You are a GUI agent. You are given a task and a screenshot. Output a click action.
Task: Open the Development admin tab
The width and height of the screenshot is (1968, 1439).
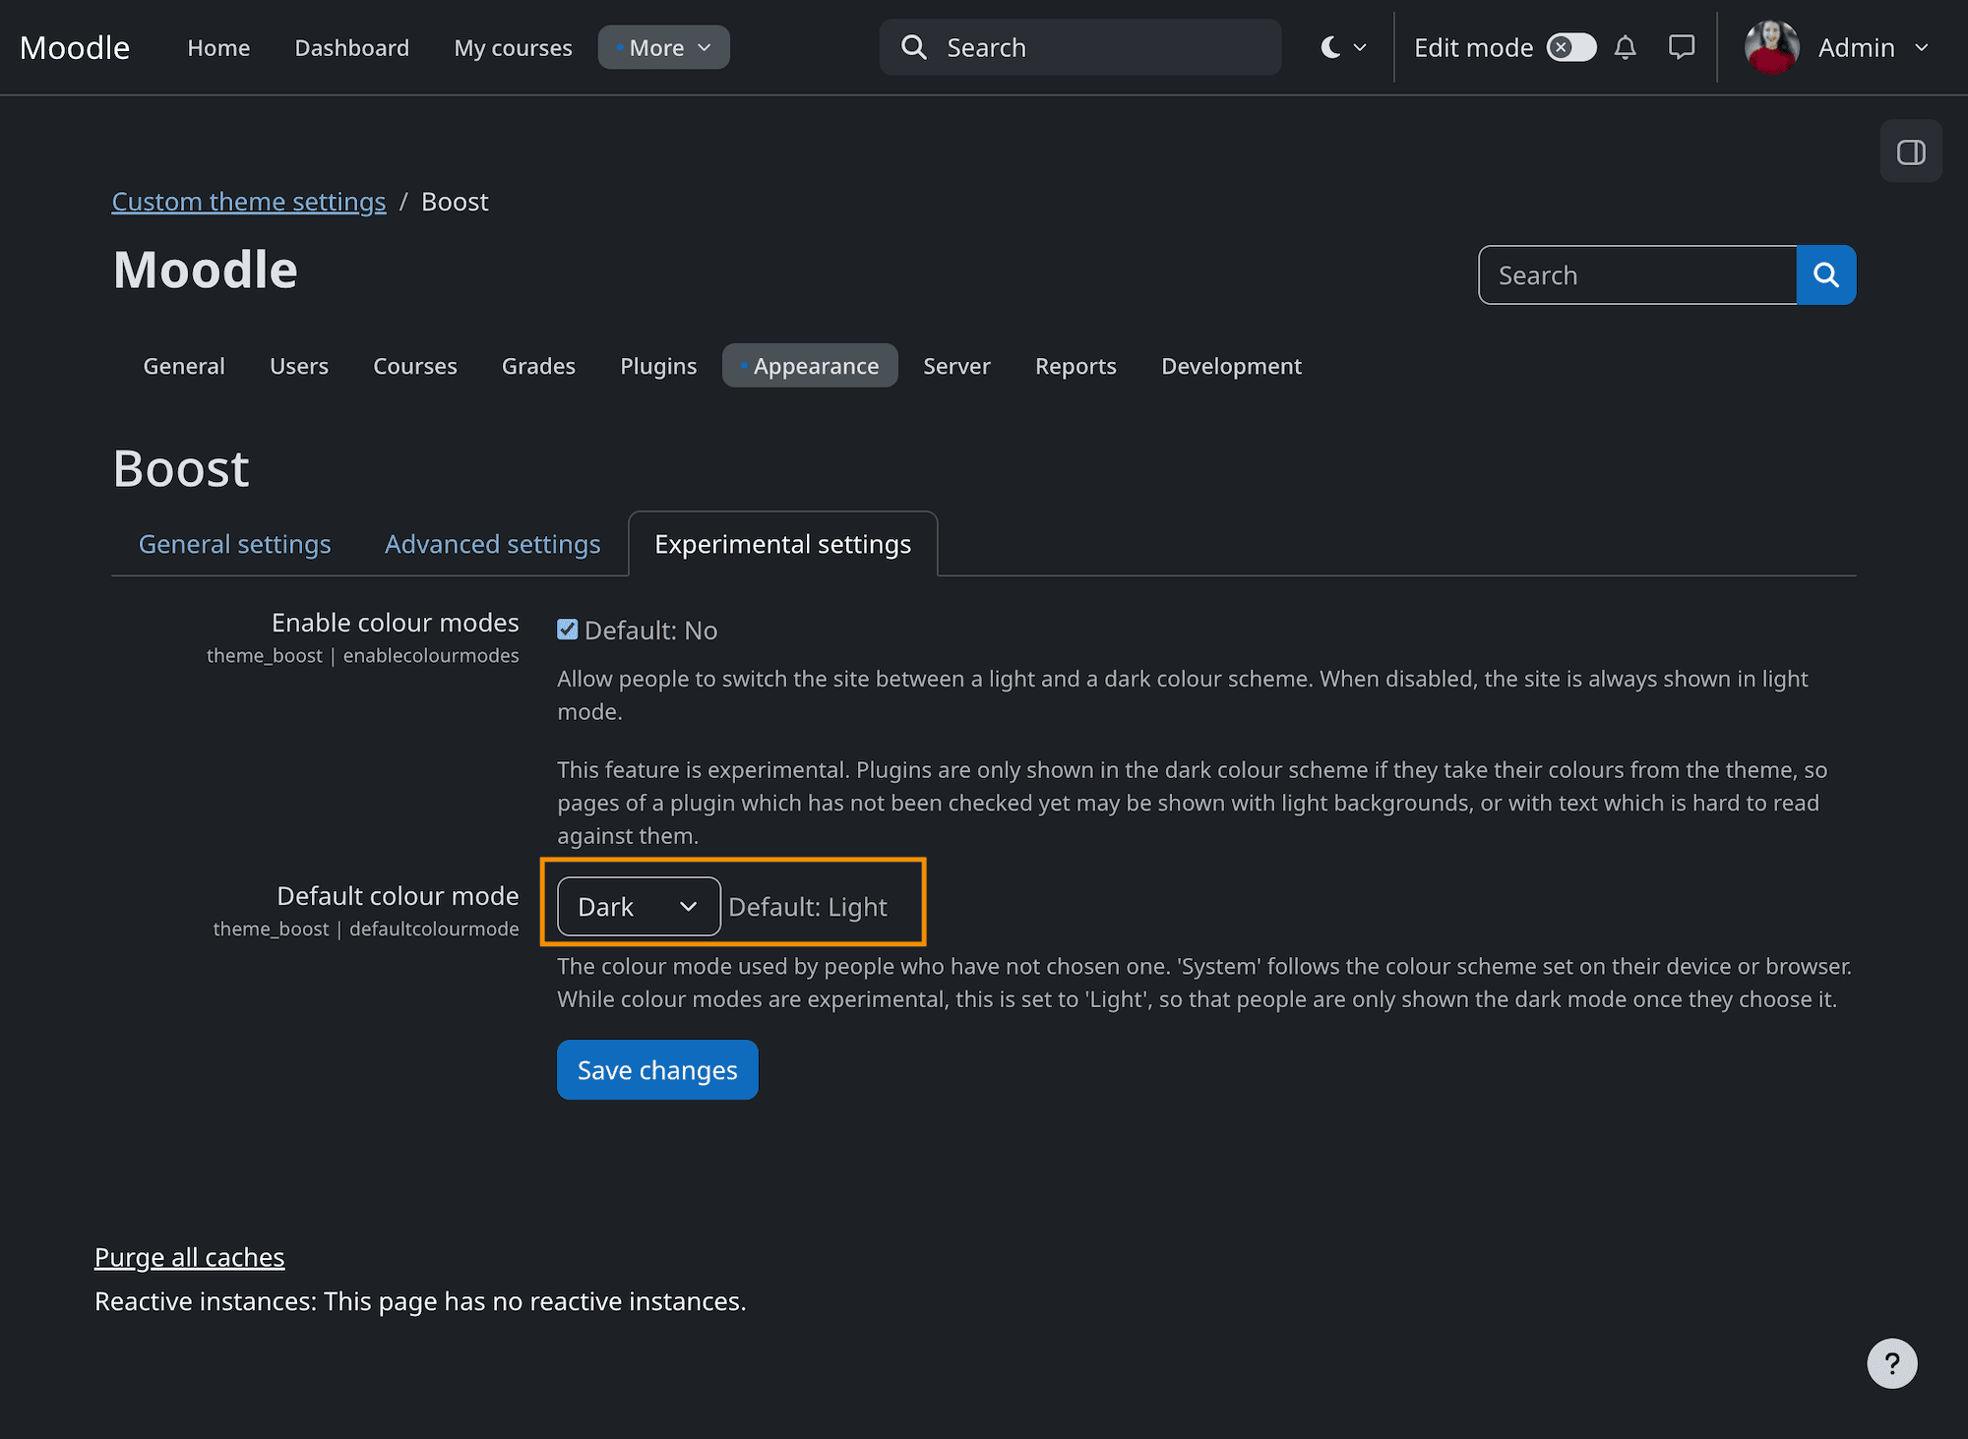[1231, 366]
